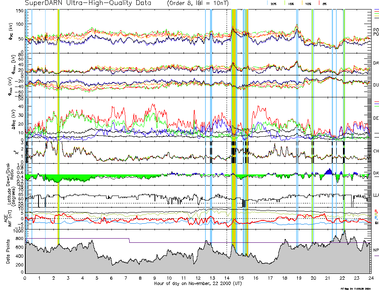
Task: Click the 'Fri Sep 24' 2004 timestamp
Action: coord(355,288)
